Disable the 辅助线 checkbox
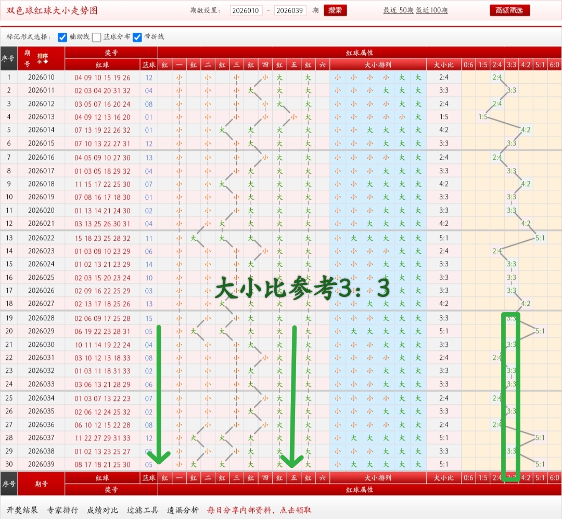 tap(62, 37)
